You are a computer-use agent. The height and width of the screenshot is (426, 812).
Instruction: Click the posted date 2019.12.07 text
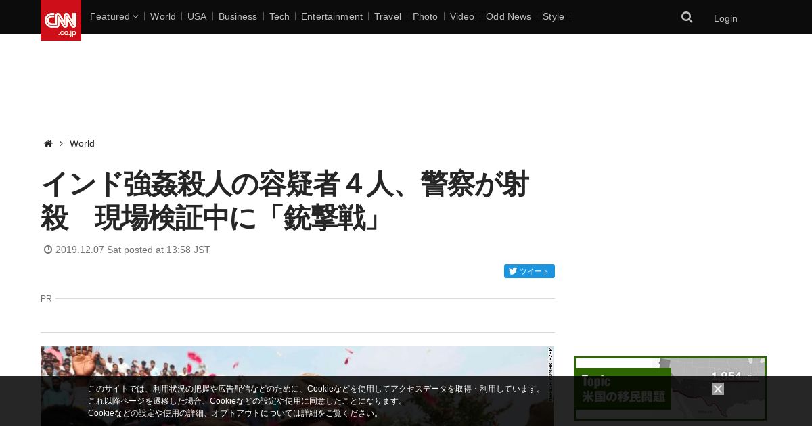pyautogui.click(x=133, y=250)
